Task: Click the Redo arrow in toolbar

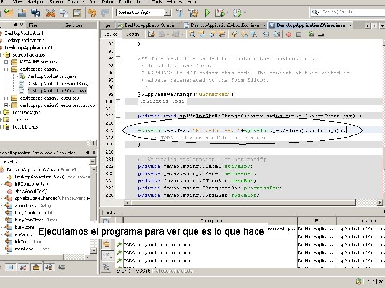Action: coord(104,12)
